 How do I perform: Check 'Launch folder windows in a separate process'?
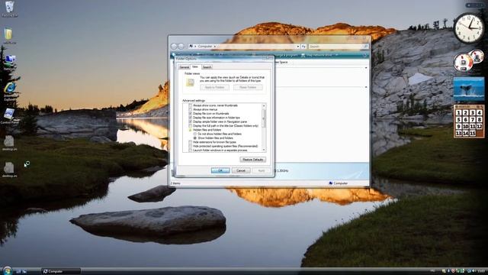click(x=190, y=150)
